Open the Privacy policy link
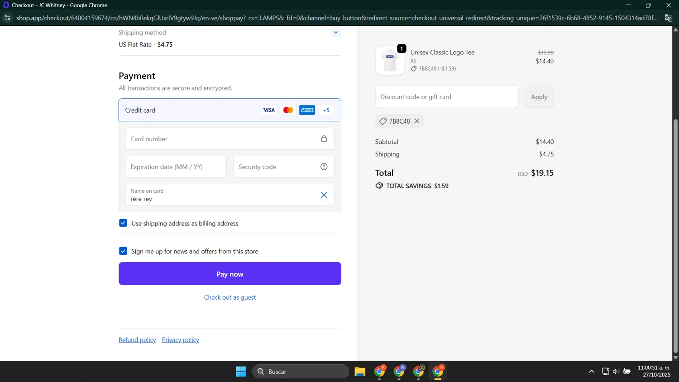679x382 pixels. (x=181, y=340)
